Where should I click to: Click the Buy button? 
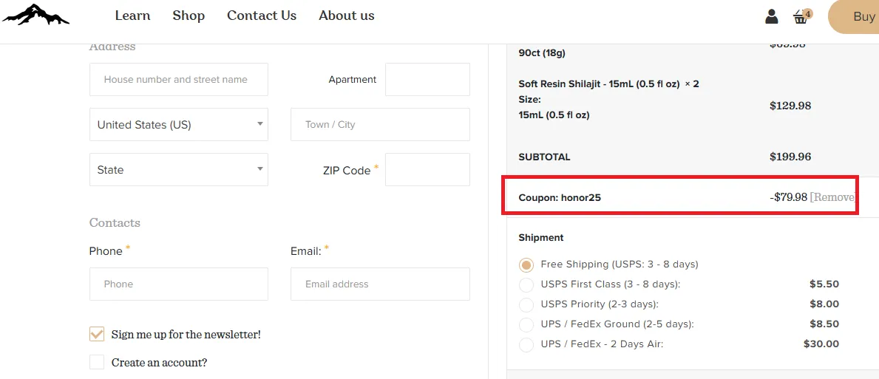(853, 17)
